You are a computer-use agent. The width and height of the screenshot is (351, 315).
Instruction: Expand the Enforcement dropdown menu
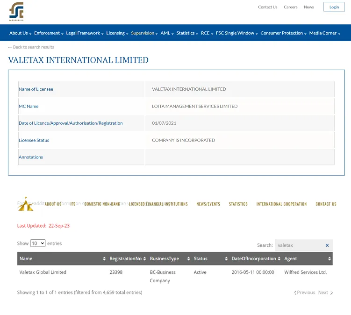49,33
